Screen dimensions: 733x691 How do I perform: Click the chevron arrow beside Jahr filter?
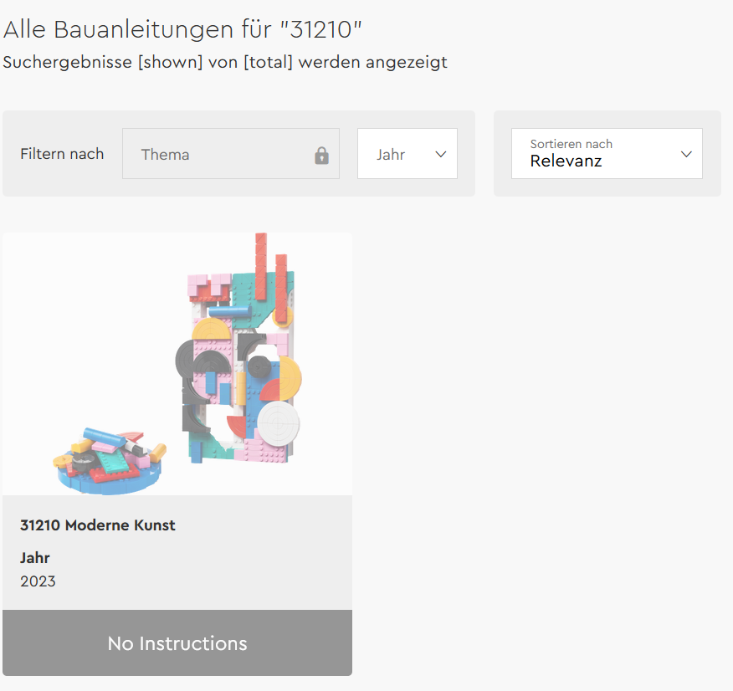coord(441,154)
